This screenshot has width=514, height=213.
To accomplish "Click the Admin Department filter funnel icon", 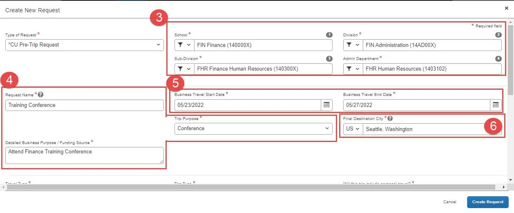I will [349, 69].
